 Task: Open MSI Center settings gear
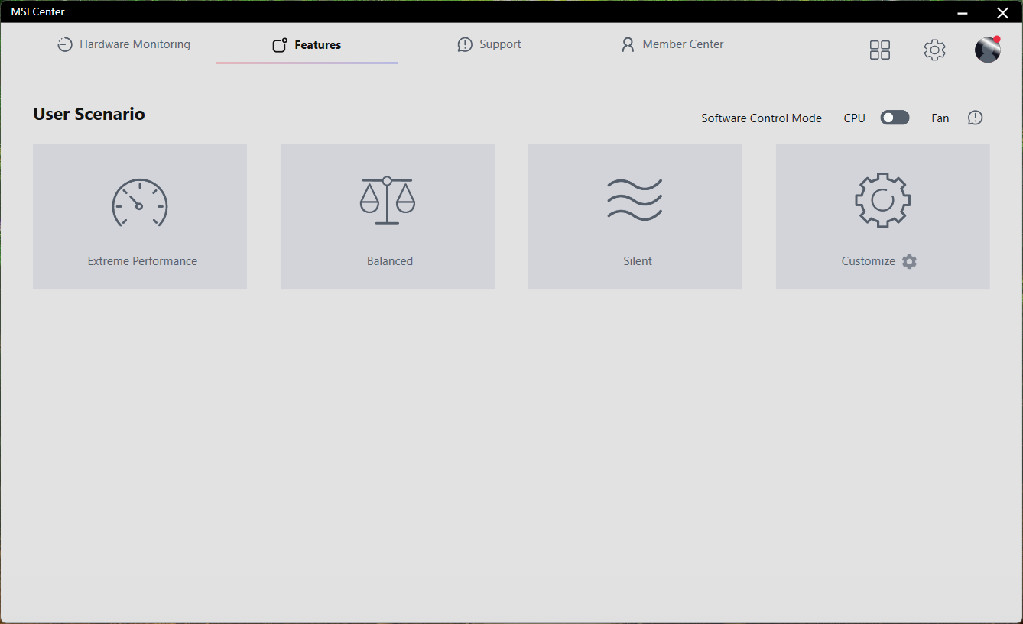934,50
